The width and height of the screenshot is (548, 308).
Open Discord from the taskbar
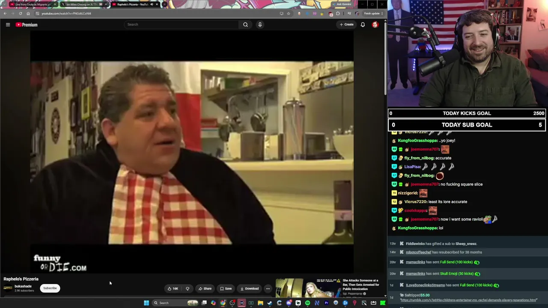tap(289, 303)
